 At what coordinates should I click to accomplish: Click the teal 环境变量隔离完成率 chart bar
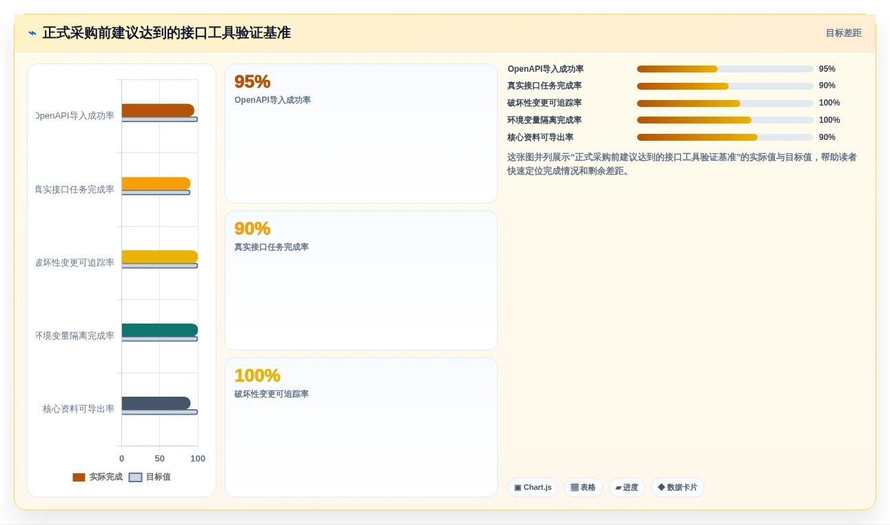[x=160, y=330]
